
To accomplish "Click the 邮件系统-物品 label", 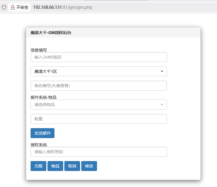I will pyautogui.click(x=43, y=97).
